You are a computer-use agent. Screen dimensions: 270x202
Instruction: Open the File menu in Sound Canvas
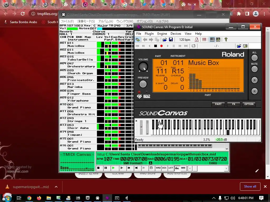[x=139, y=34]
